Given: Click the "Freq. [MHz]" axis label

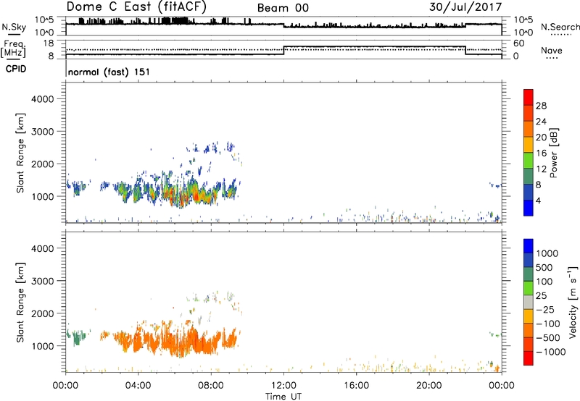Looking at the screenshot, I should pyautogui.click(x=14, y=49).
